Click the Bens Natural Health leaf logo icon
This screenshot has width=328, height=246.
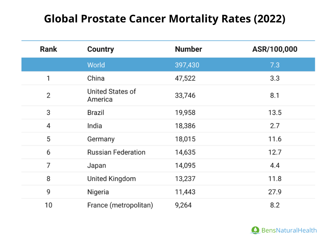tap(255, 230)
